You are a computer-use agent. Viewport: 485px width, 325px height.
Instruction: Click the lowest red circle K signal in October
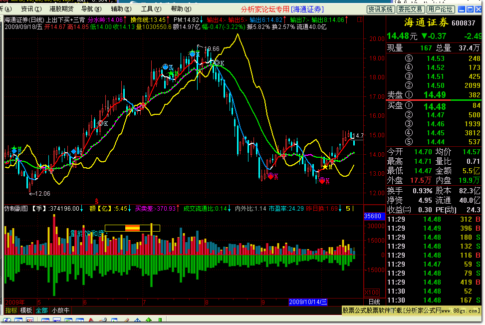click(322, 180)
